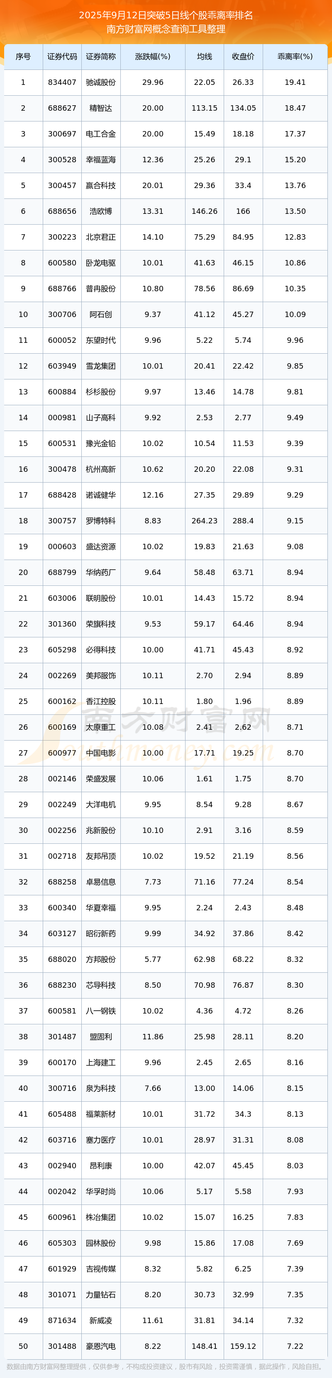Click stock name 北京君正
The image size is (332, 1378).
tap(101, 237)
